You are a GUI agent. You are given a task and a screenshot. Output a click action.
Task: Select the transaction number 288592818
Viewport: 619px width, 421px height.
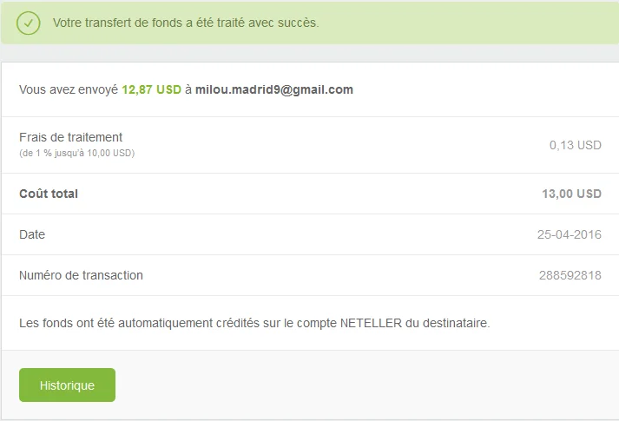coord(570,275)
